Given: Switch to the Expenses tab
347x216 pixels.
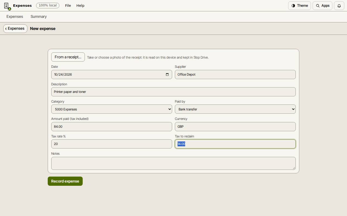Looking at the screenshot, I should tap(15, 17).
